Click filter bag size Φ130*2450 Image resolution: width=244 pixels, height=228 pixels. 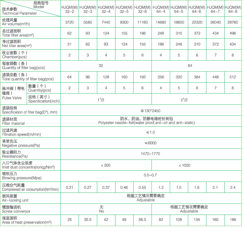pos(151,111)
